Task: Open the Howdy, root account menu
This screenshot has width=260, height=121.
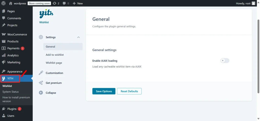Action: pos(246,3)
